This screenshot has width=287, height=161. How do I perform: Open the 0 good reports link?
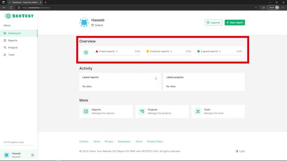[209, 51]
